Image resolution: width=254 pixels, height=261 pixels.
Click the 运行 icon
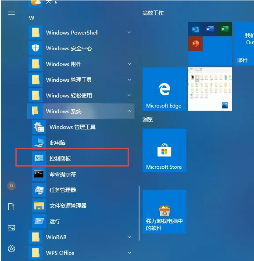[x=39, y=221]
